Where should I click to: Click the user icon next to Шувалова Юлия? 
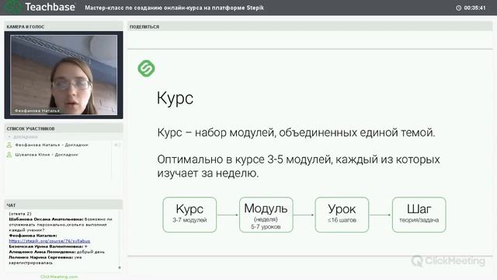[x=9, y=155]
